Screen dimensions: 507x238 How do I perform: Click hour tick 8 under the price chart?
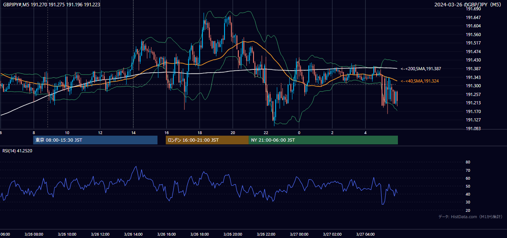34,133
